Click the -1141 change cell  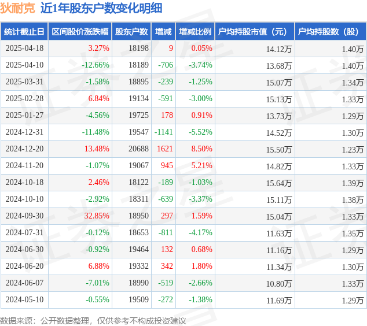tap(164, 132)
